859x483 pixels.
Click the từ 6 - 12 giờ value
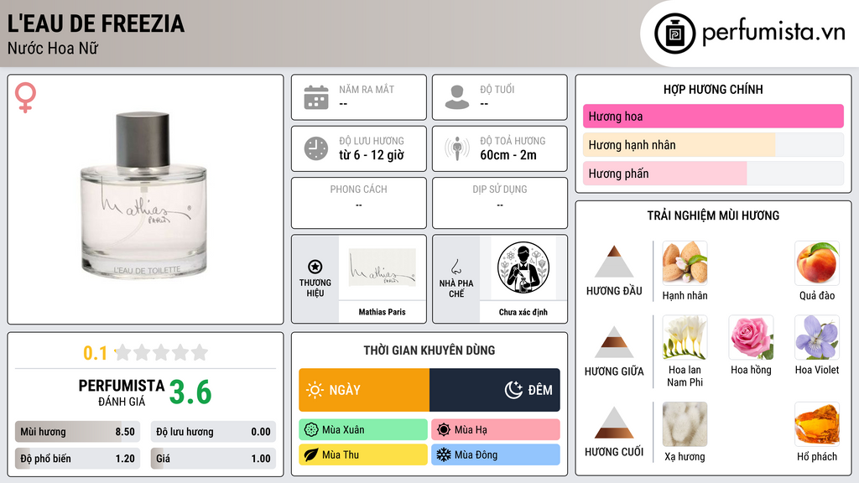click(x=372, y=155)
